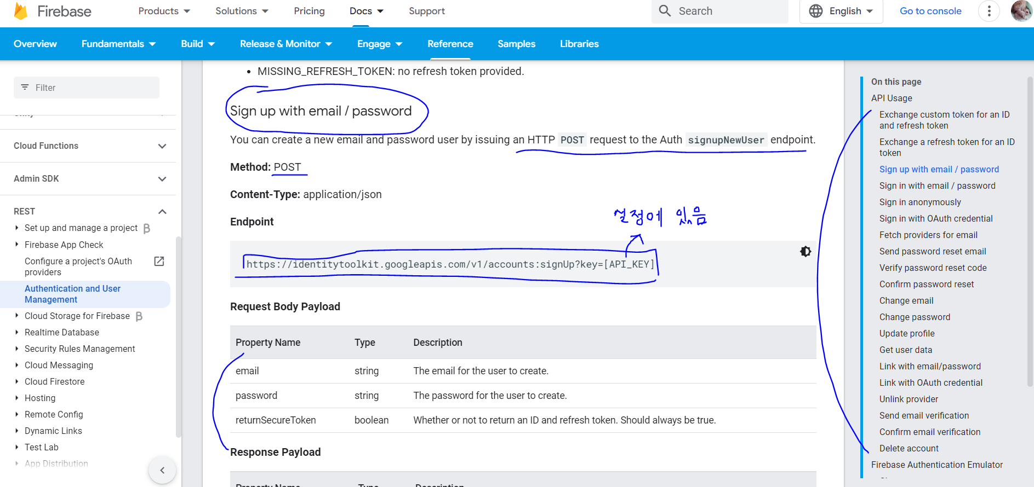Screen dimensions: 1034x487
Task: Open the three-dot more options menu
Action: (x=989, y=11)
